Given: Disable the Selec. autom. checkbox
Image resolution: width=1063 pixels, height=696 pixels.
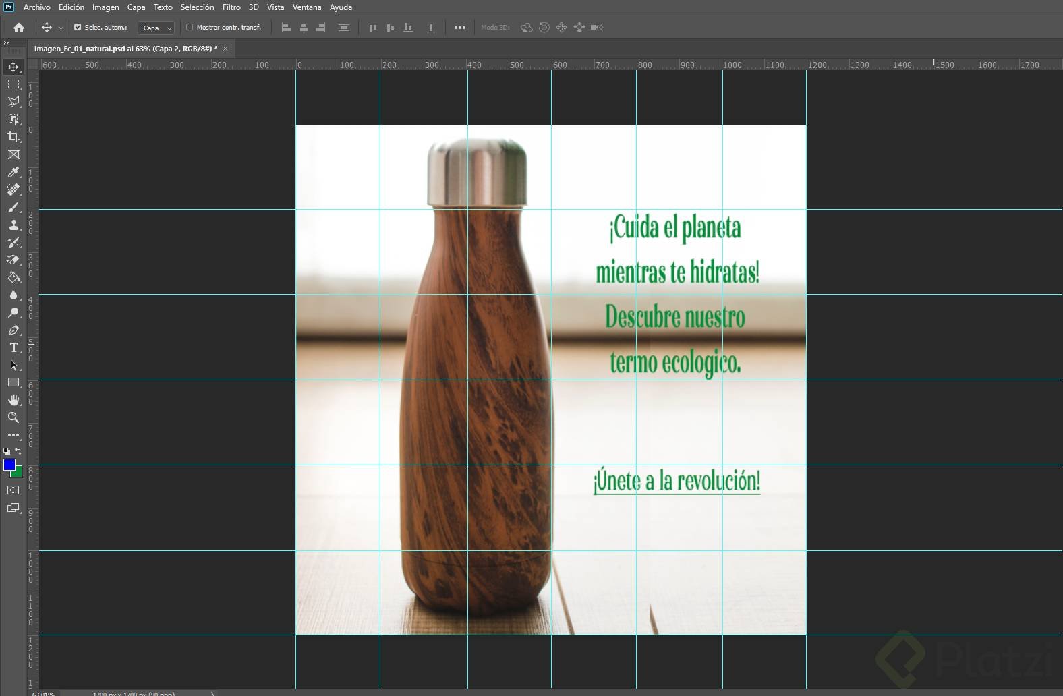Looking at the screenshot, I should coord(78,28).
